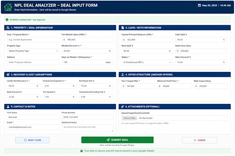The width and height of the screenshot is (235, 156).
Task: Click the circular arrow icon on Reset Form
Action: pos(25,140)
